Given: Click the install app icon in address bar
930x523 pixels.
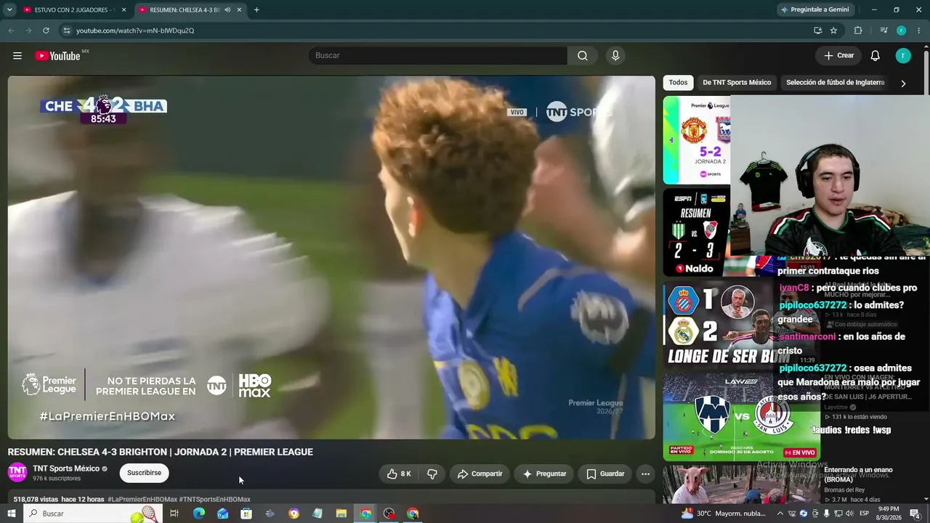Looking at the screenshot, I should tap(817, 31).
